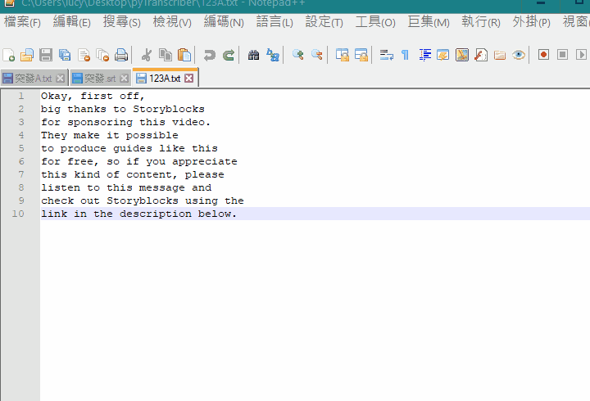
Task: Close the 123A.txt tab
Action: click(189, 79)
